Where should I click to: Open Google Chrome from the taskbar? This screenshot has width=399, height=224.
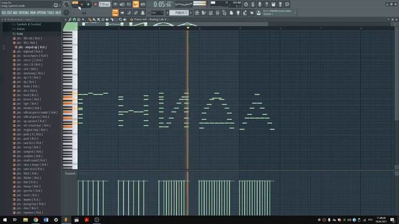point(36,220)
